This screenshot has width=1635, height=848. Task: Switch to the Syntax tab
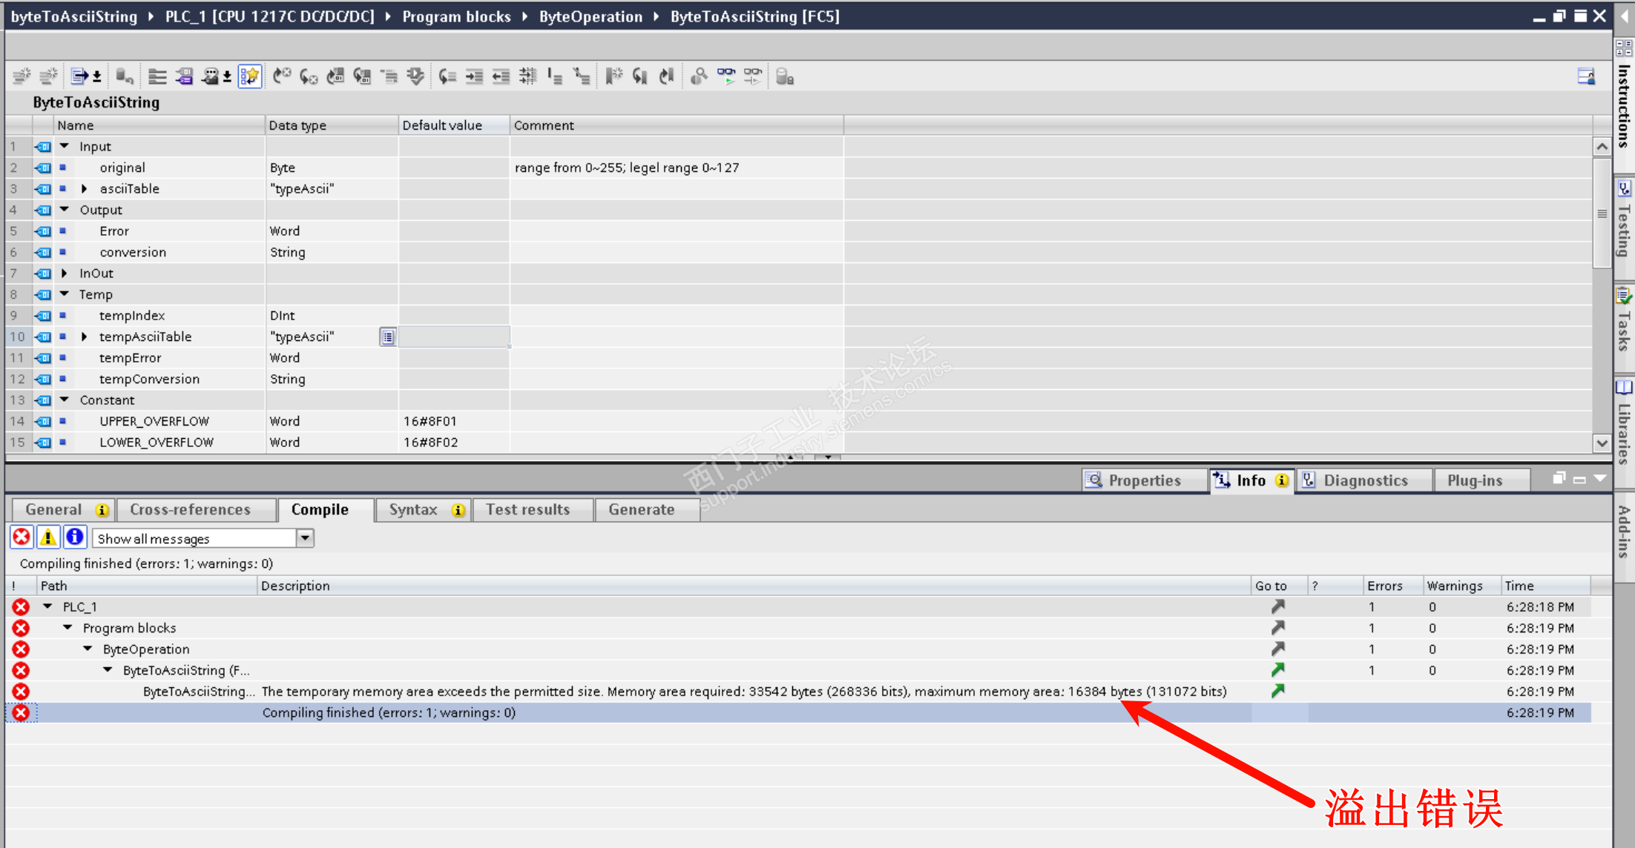pos(414,510)
